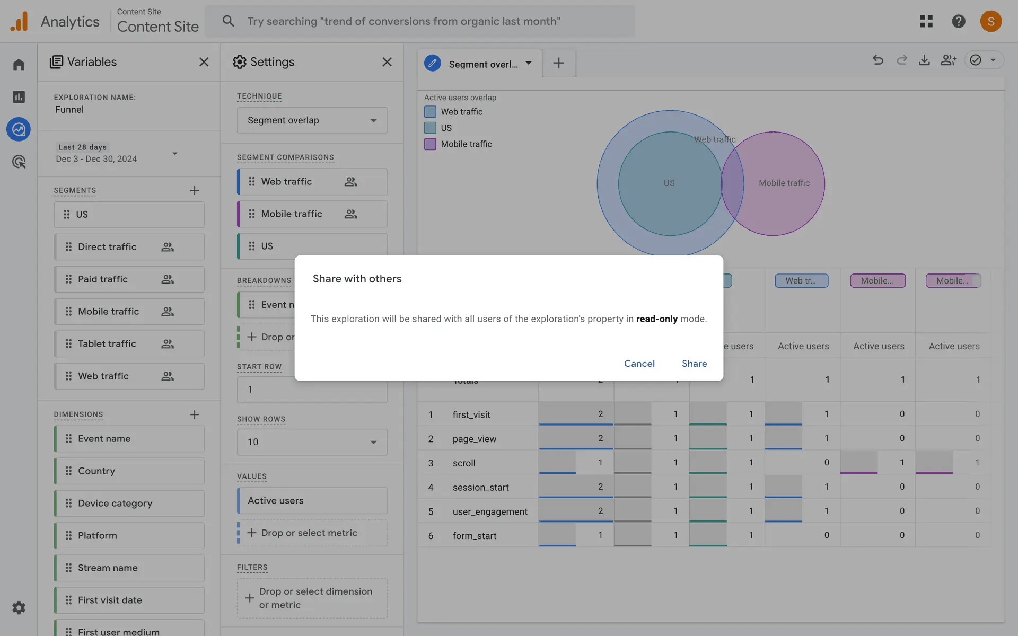Image resolution: width=1018 pixels, height=636 pixels.
Task: Open the Google apps grid icon
Action: (x=926, y=21)
